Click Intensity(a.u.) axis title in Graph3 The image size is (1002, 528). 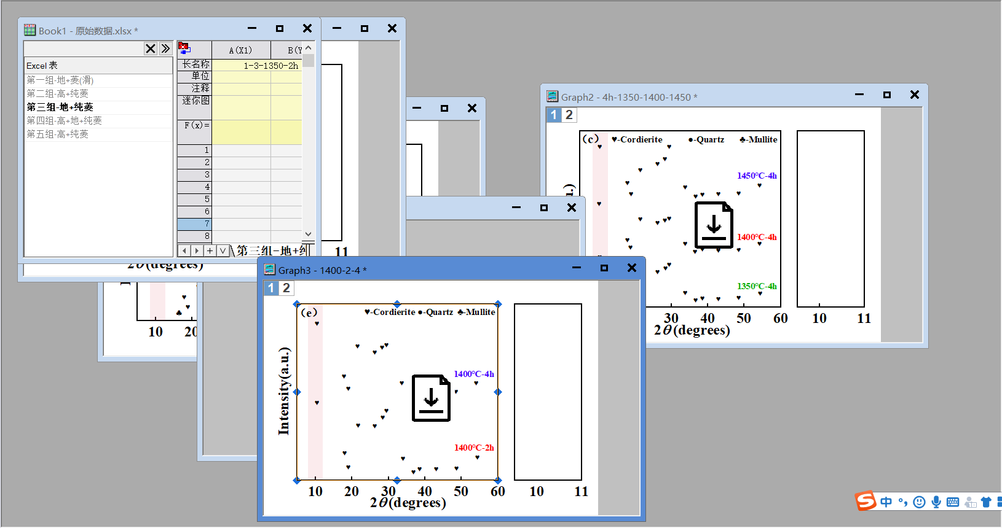click(283, 391)
